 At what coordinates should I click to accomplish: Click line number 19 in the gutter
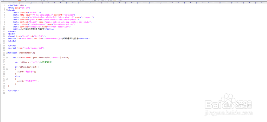coord(4,48)
